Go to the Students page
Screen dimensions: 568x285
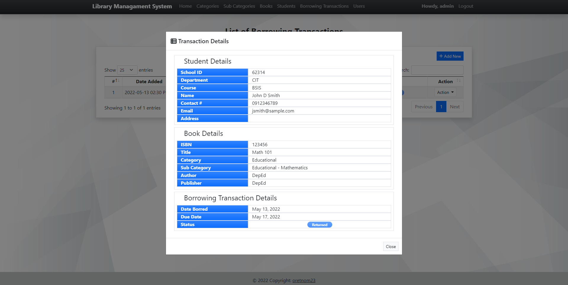(x=286, y=6)
